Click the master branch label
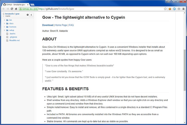The image size is (187, 125). pos(8,16)
